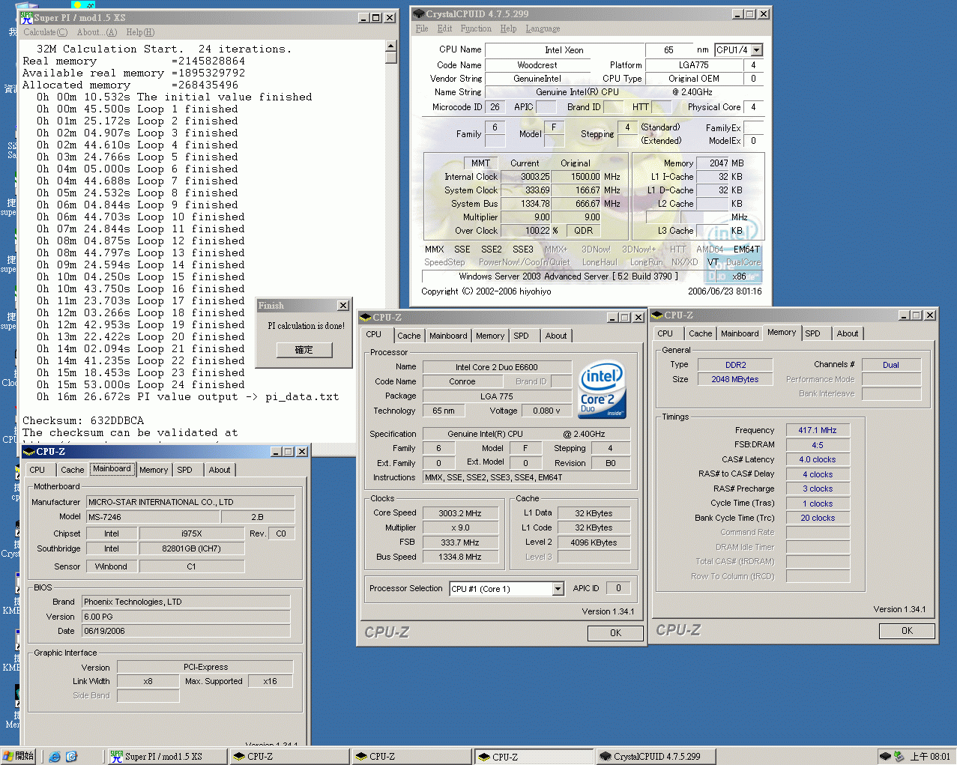Expand the Processor Selection dropdown in CPU-Z

coord(558,589)
